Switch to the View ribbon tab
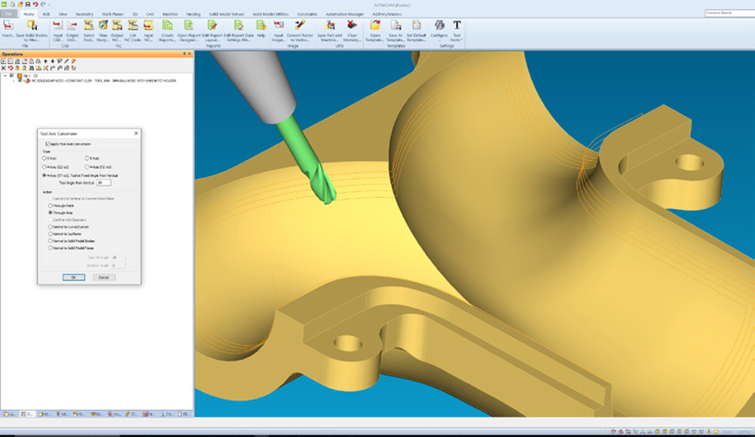 coord(62,14)
